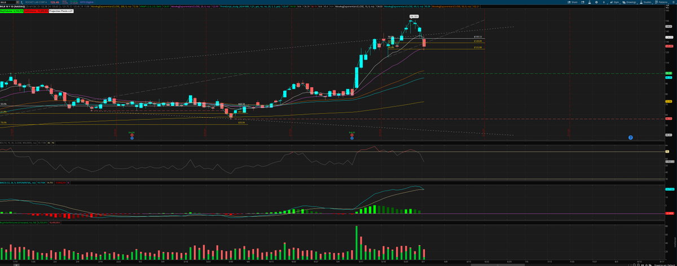Open the chart settings gear icon
Image resolution: width=677 pixels, height=266 pixels.
[596, 2]
